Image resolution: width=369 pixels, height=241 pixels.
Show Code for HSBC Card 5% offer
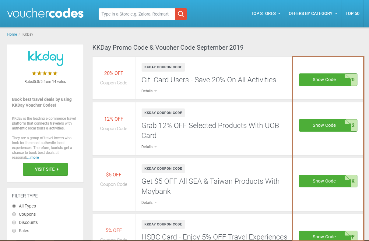(328, 236)
